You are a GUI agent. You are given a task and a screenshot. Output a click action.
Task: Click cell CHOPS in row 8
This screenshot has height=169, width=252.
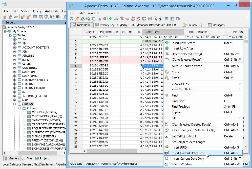tap(110, 66)
